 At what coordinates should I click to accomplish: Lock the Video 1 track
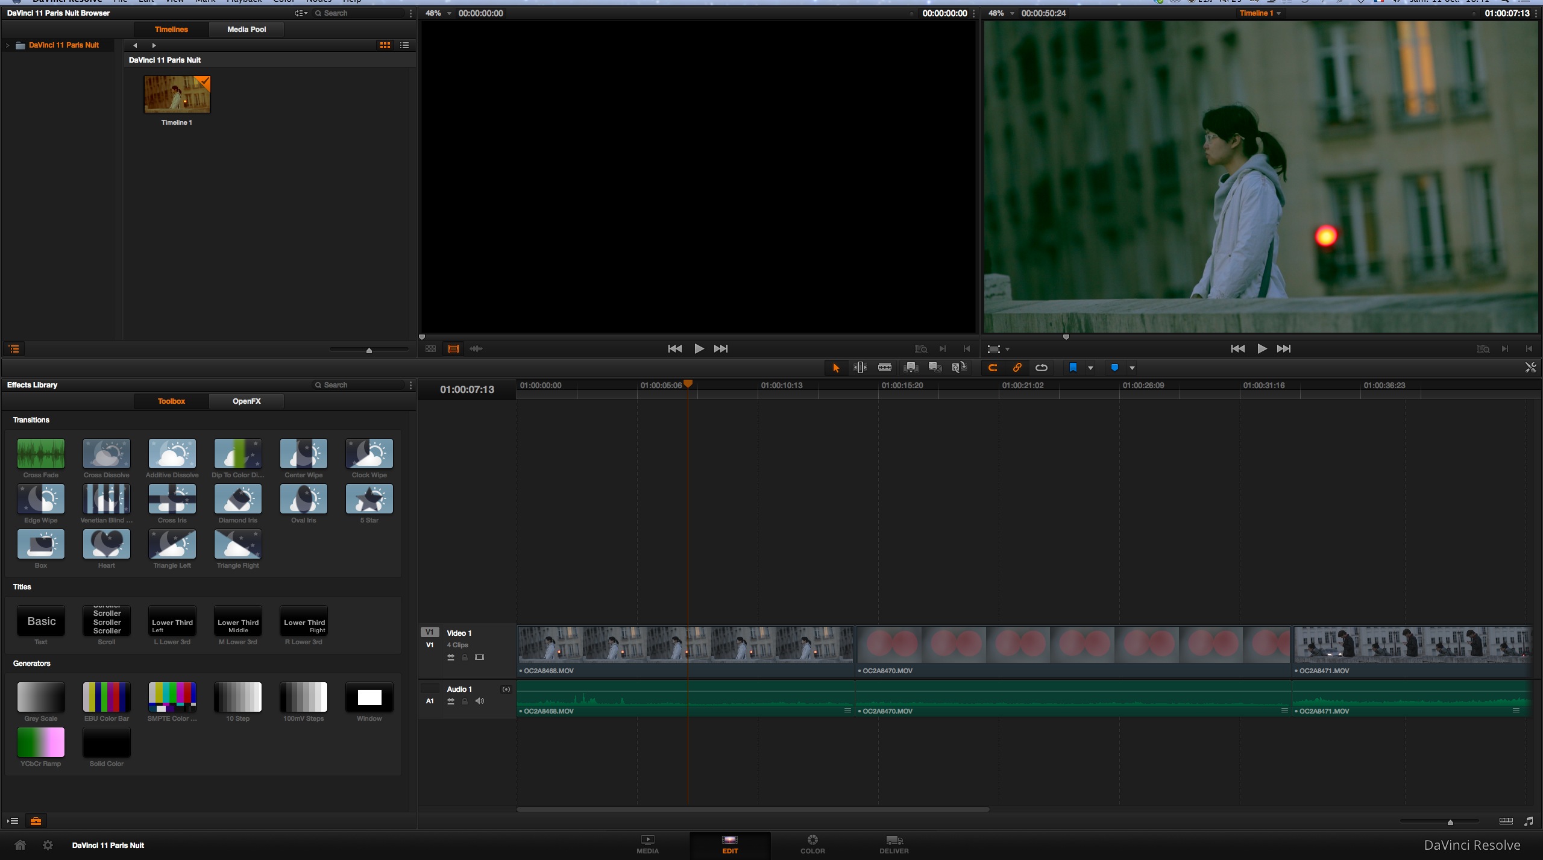tap(465, 657)
